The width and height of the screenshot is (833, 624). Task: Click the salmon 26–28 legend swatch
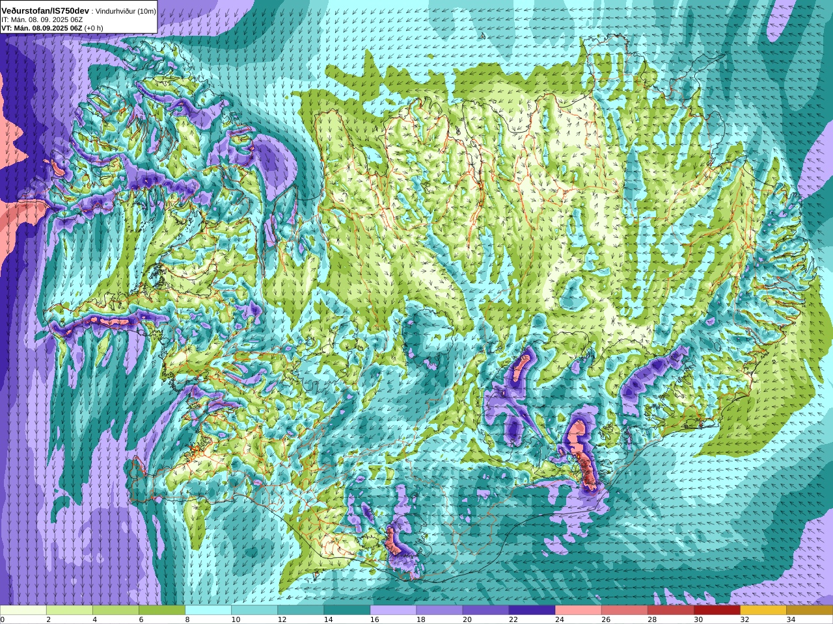[x=624, y=610]
